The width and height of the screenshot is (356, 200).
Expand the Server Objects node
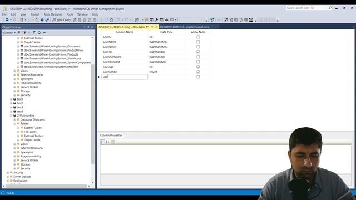tap(8, 177)
